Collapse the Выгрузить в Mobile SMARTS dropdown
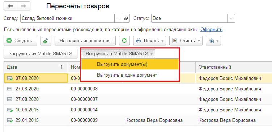Image resolution: width=272 pixels, height=132 pixels. [x=118, y=54]
